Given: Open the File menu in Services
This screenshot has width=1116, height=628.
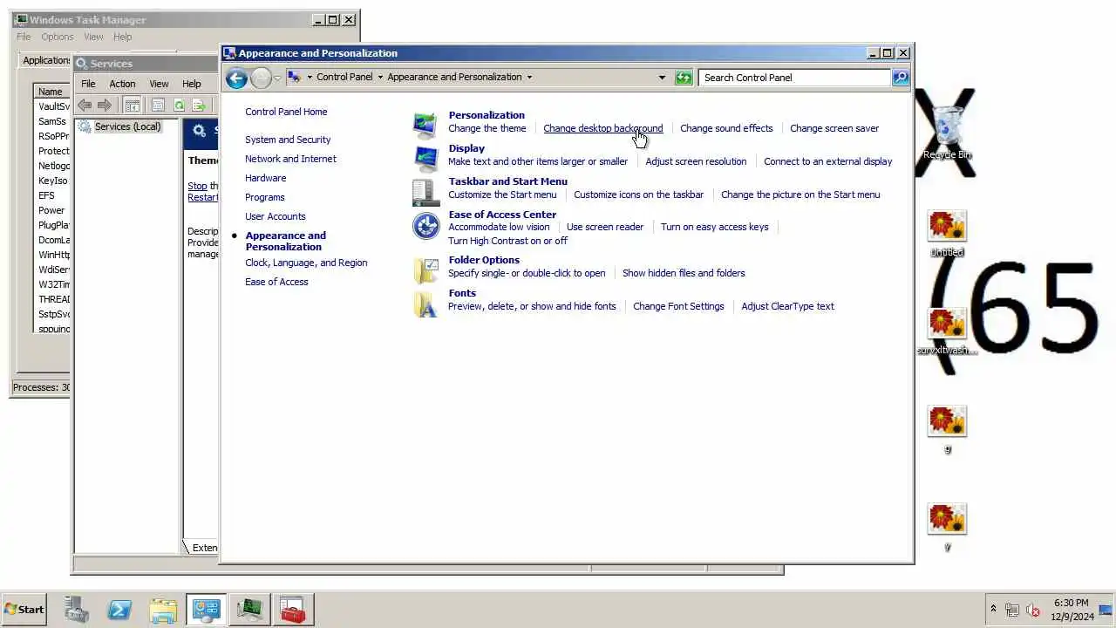Looking at the screenshot, I should click(x=88, y=84).
